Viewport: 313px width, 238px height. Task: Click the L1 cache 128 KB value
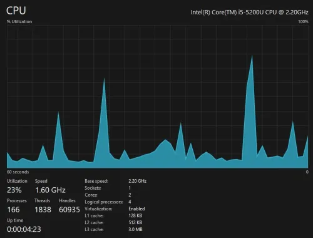pos(135,215)
